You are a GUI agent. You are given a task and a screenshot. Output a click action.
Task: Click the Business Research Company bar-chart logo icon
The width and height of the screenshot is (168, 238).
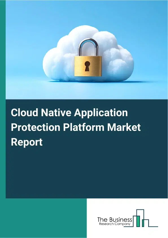pyautogui.click(x=141, y=218)
